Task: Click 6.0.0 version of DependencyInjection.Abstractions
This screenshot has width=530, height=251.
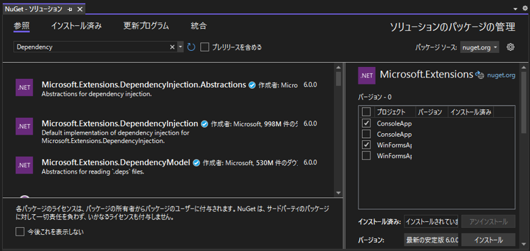Action: click(310, 84)
